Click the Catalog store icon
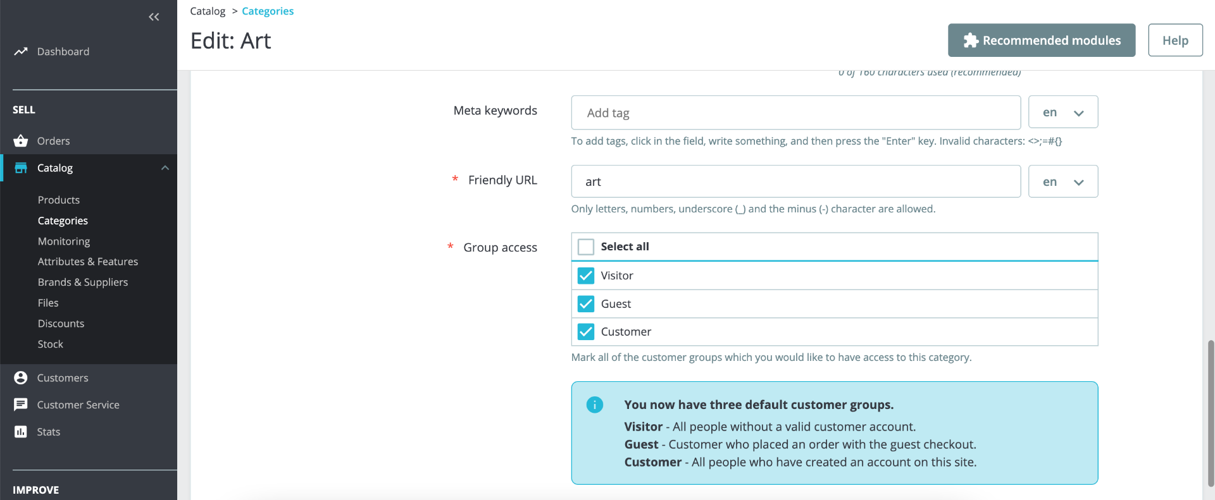1215x500 pixels. tap(21, 168)
